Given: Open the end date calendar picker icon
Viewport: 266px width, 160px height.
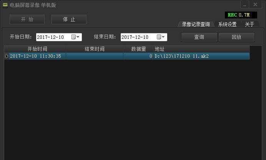Looking at the screenshot, I should (159, 37).
